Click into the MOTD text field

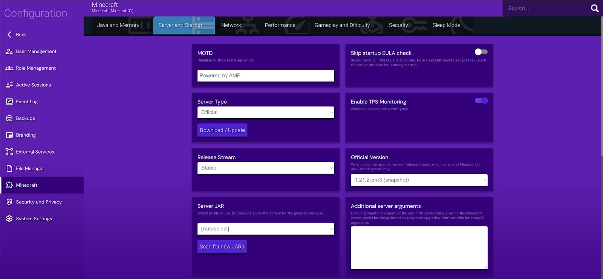pos(265,76)
